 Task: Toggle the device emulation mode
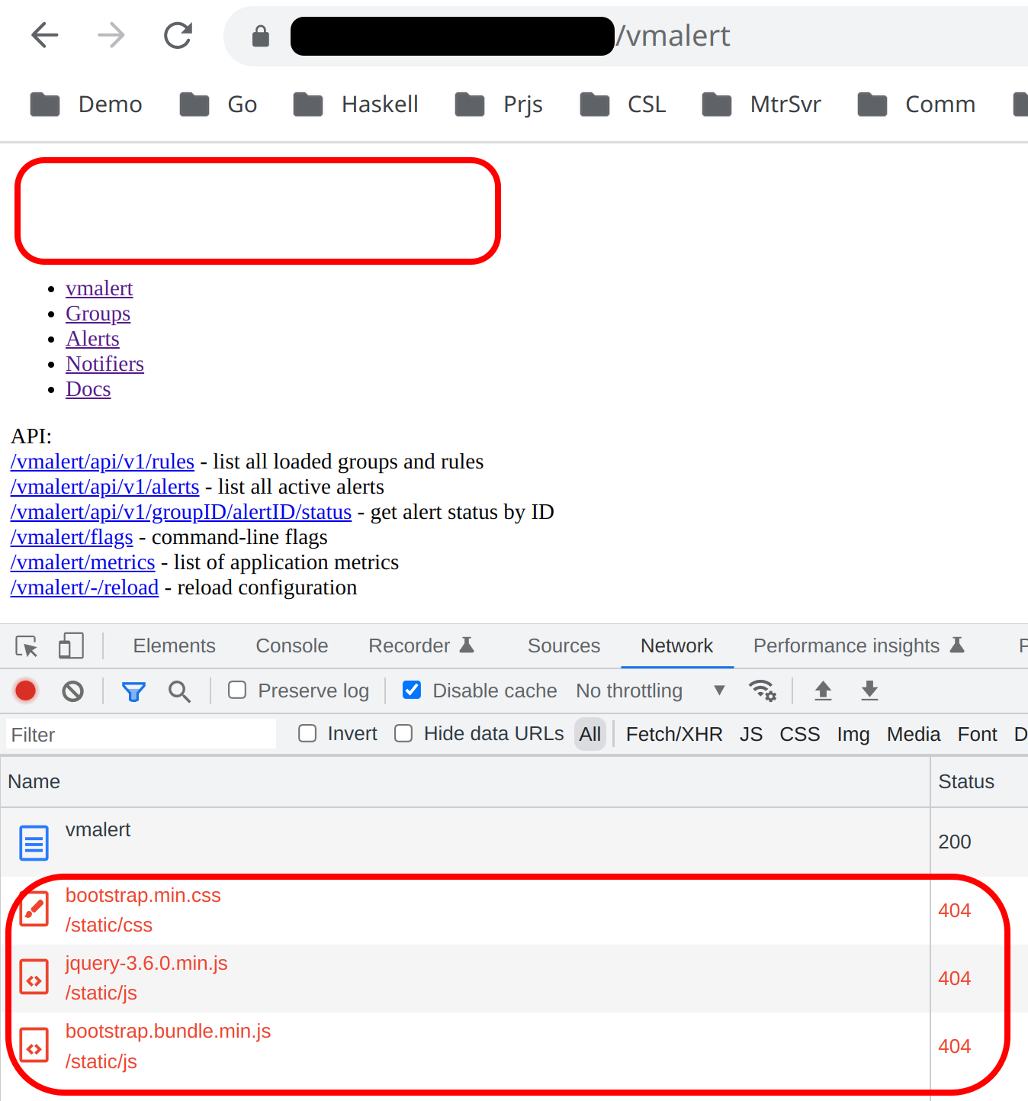pyautogui.click(x=70, y=645)
